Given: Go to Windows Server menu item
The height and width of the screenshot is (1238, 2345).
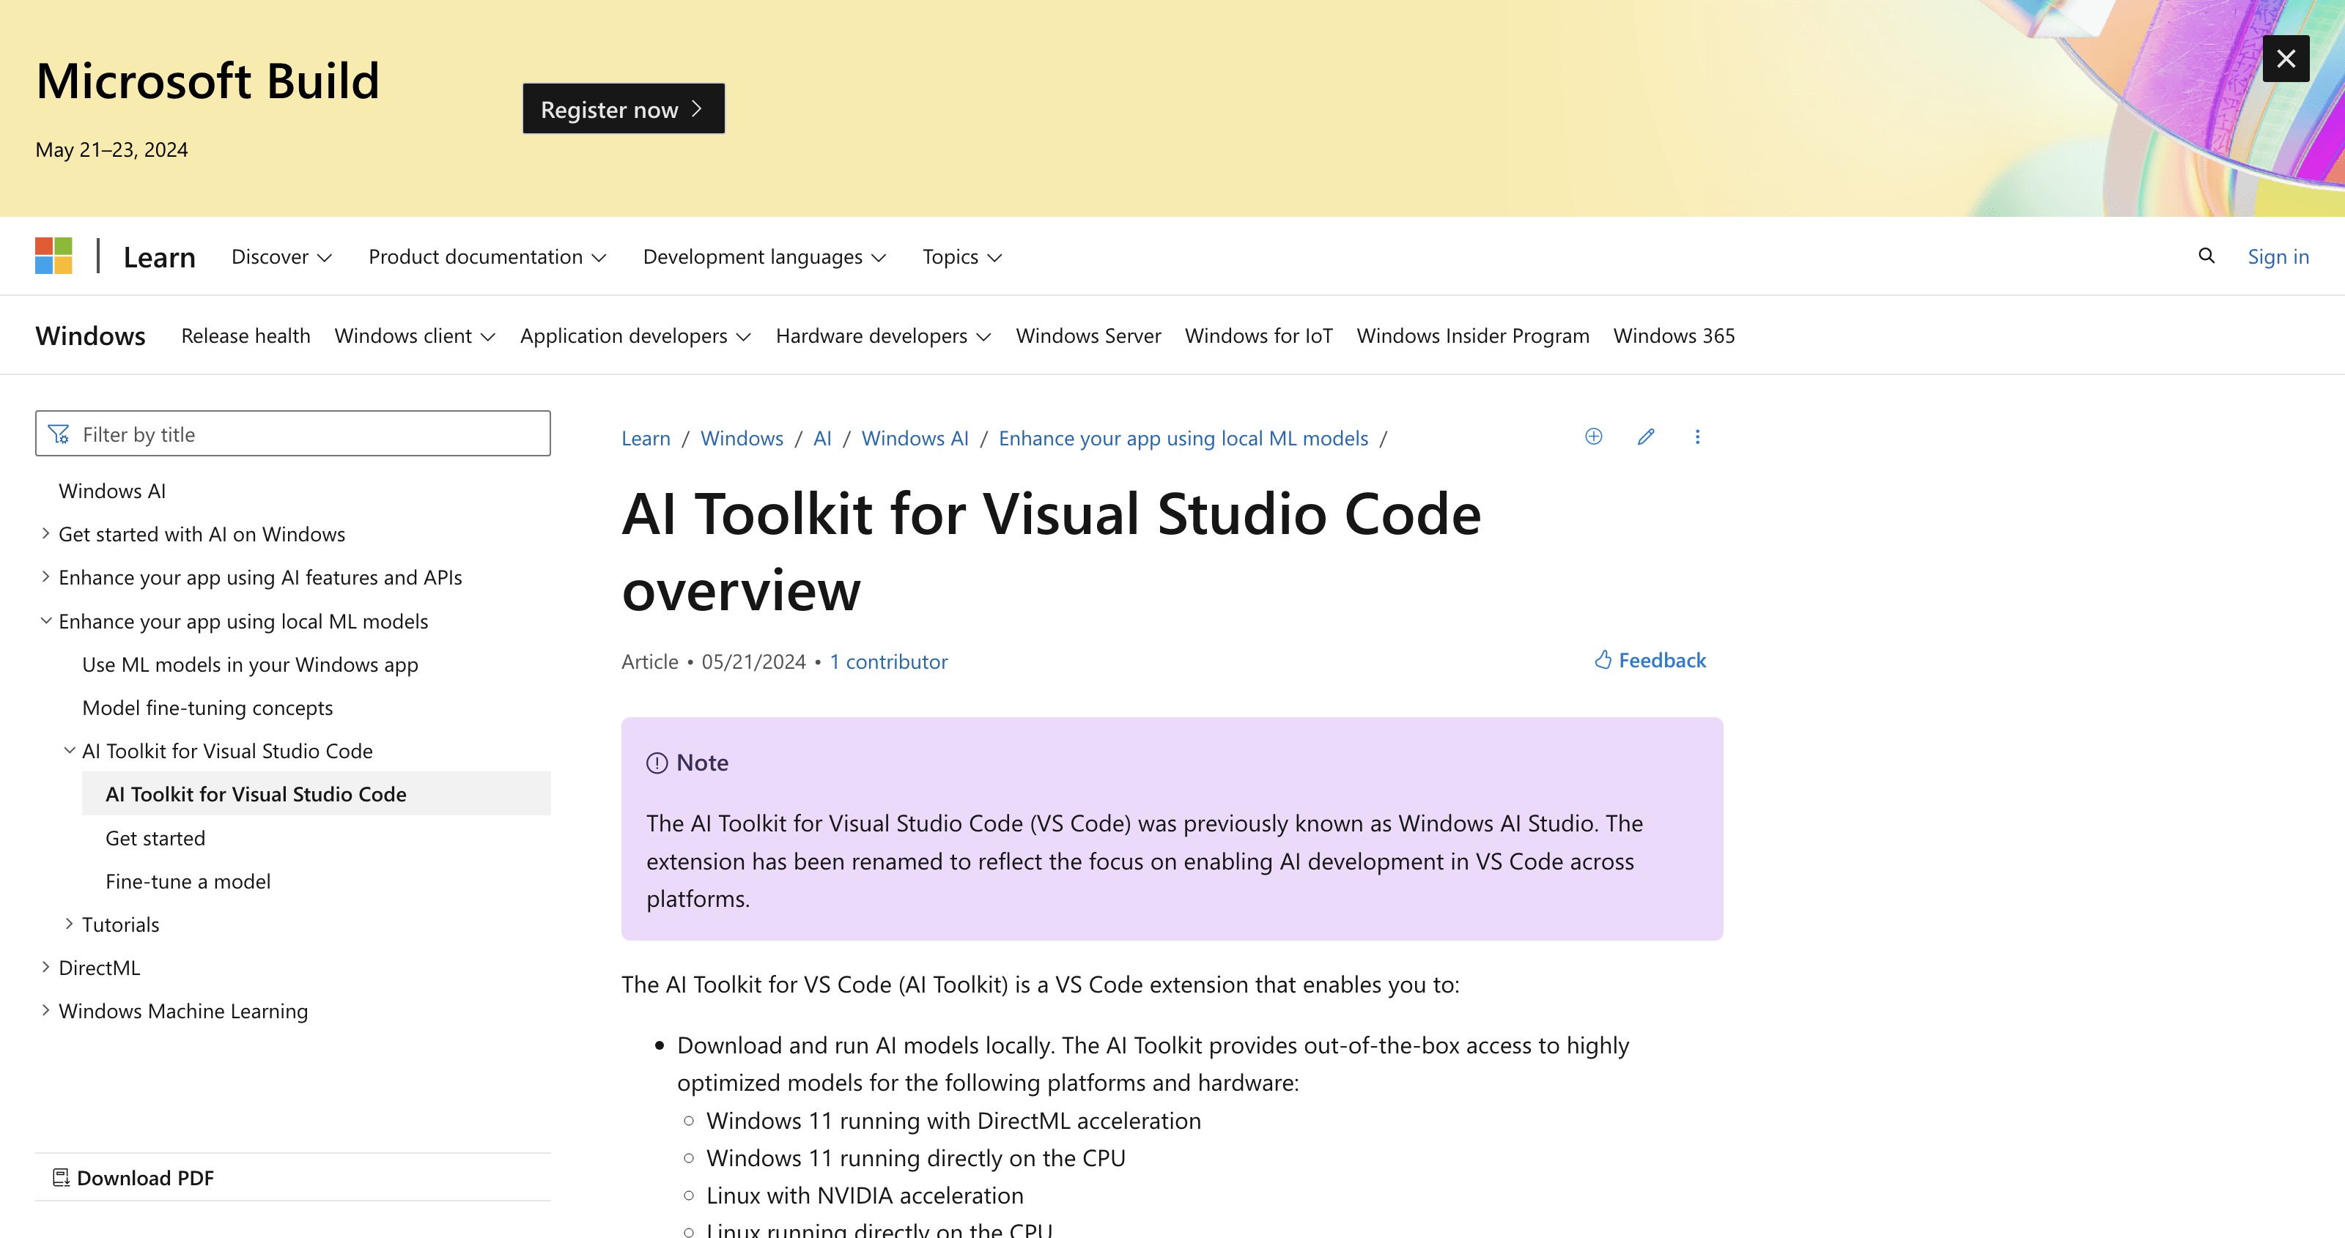Looking at the screenshot, I should (x=1087, y=336).
